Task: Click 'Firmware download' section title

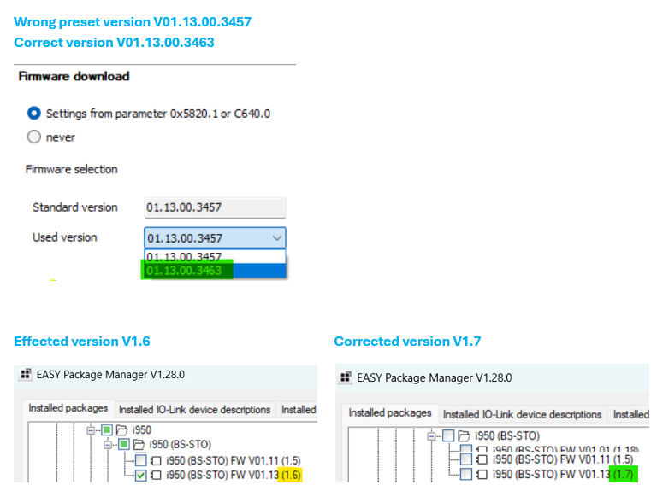Action: pos(74,76)
